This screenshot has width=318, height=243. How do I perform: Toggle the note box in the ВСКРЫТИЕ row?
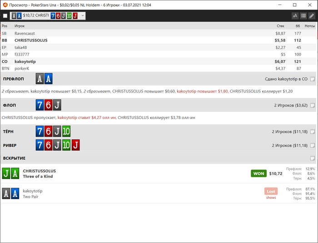coord(313,158)
